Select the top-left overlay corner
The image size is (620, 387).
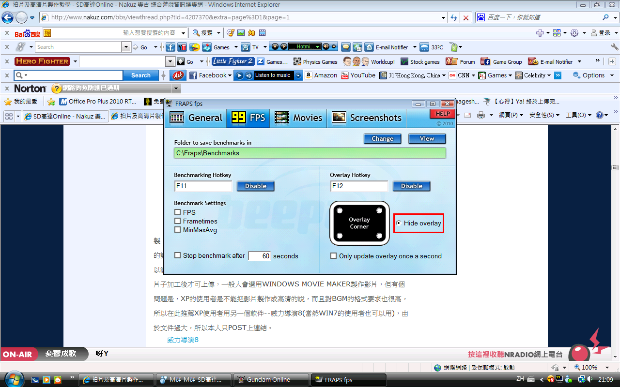coord(340,210)
